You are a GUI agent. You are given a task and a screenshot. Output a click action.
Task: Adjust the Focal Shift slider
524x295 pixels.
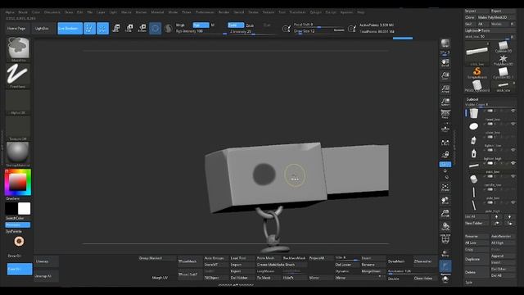click(318, 25)
